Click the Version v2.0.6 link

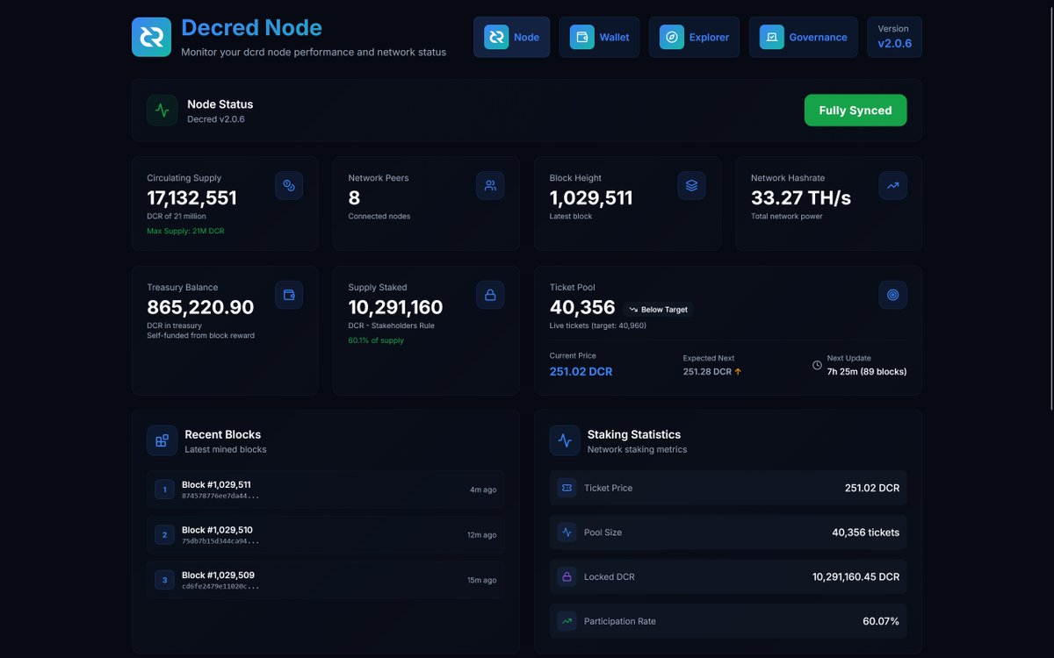click(x=893, y=37)
